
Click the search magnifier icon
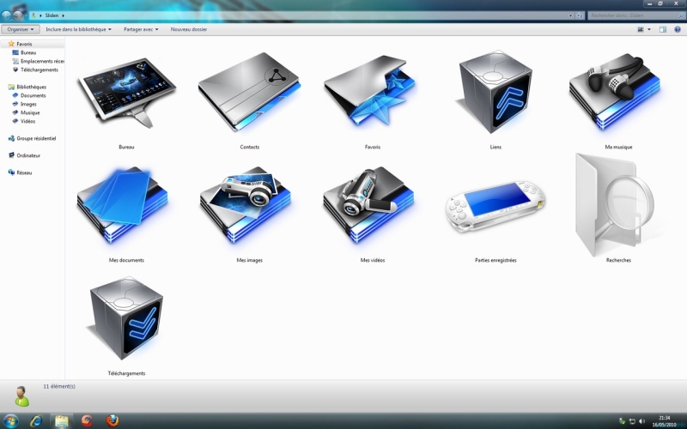(680, 15)
